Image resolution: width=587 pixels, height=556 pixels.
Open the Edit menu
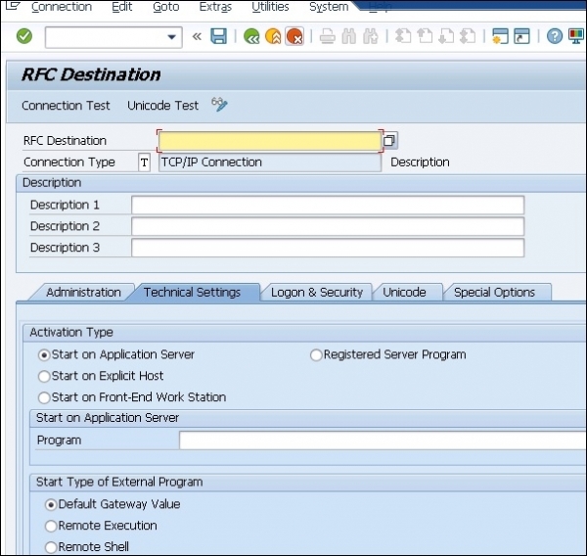122,7
